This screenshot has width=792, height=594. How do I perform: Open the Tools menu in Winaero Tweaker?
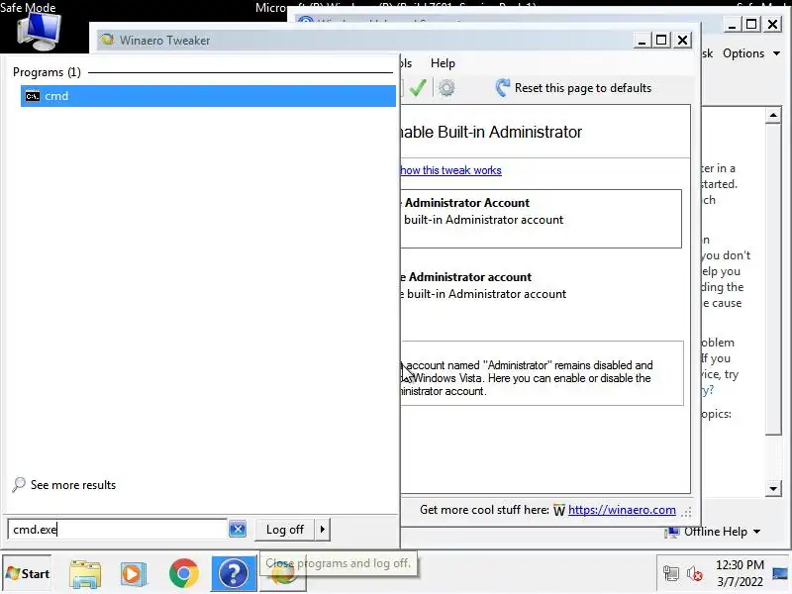click(x=406, y=63)
